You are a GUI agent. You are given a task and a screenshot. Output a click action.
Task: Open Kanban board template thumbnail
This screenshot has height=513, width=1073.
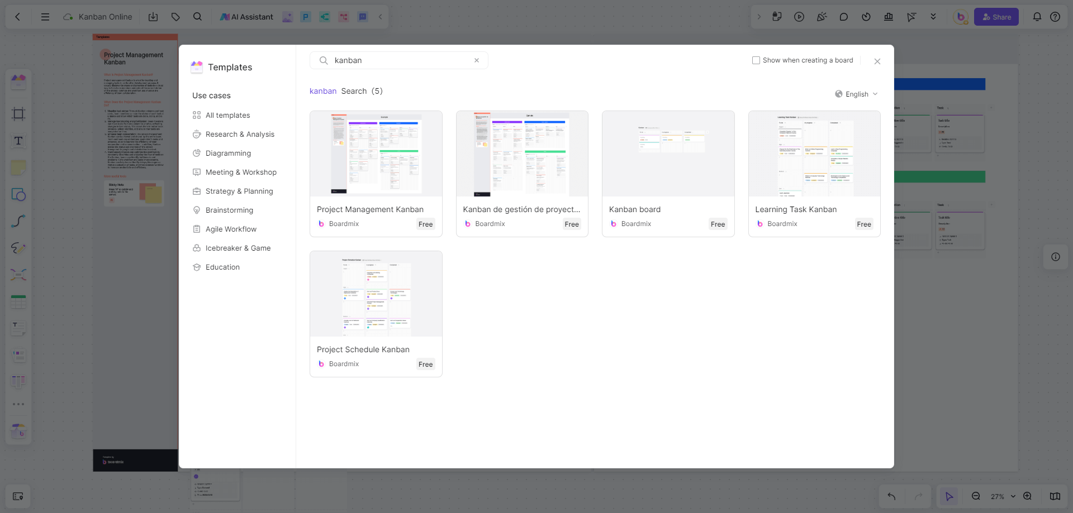[668, 154]
